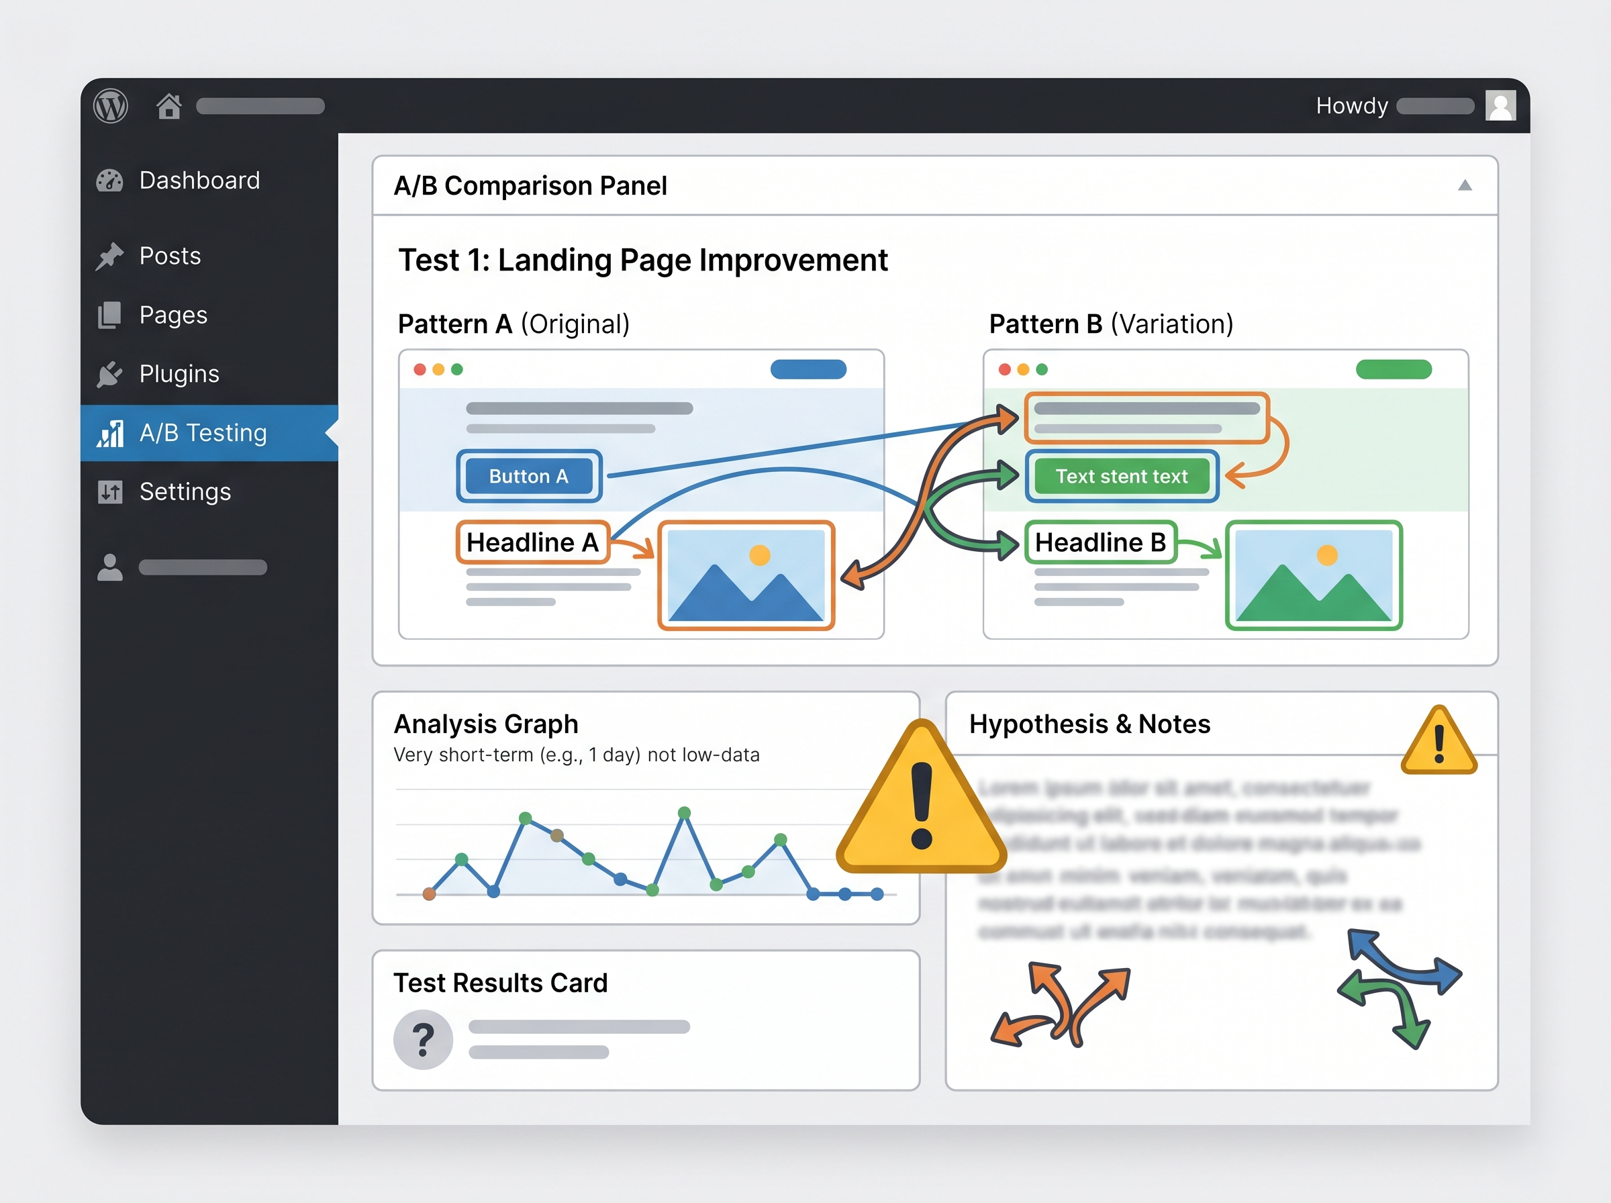
Task: Click the WordPress logo icon
Action: [111, 106]
